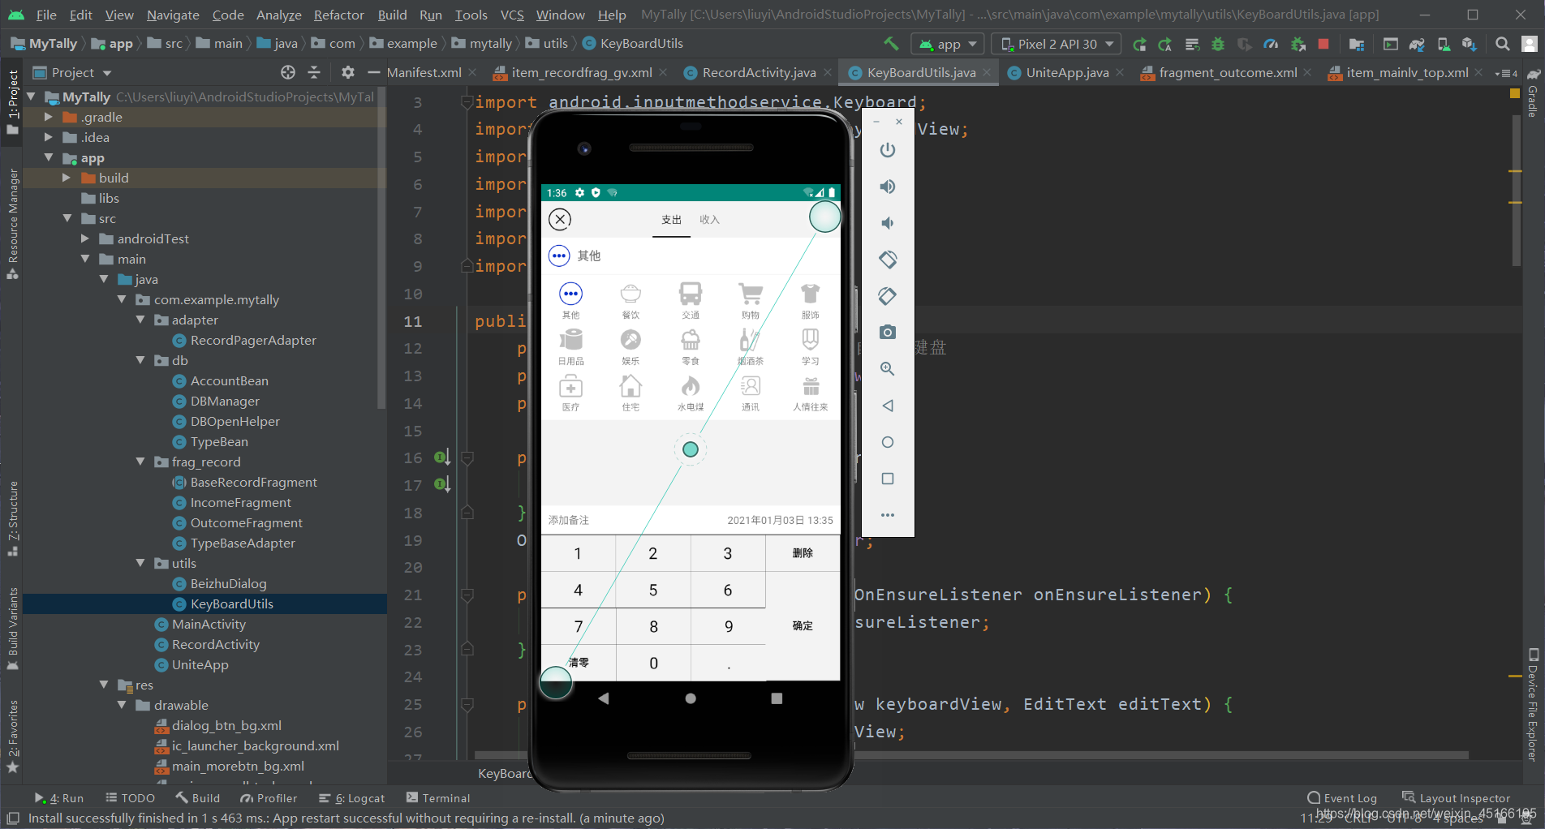Screen dimensions: 1545x829
Task: Click the emulator Overview square in side panel
Action: (888, 479)
